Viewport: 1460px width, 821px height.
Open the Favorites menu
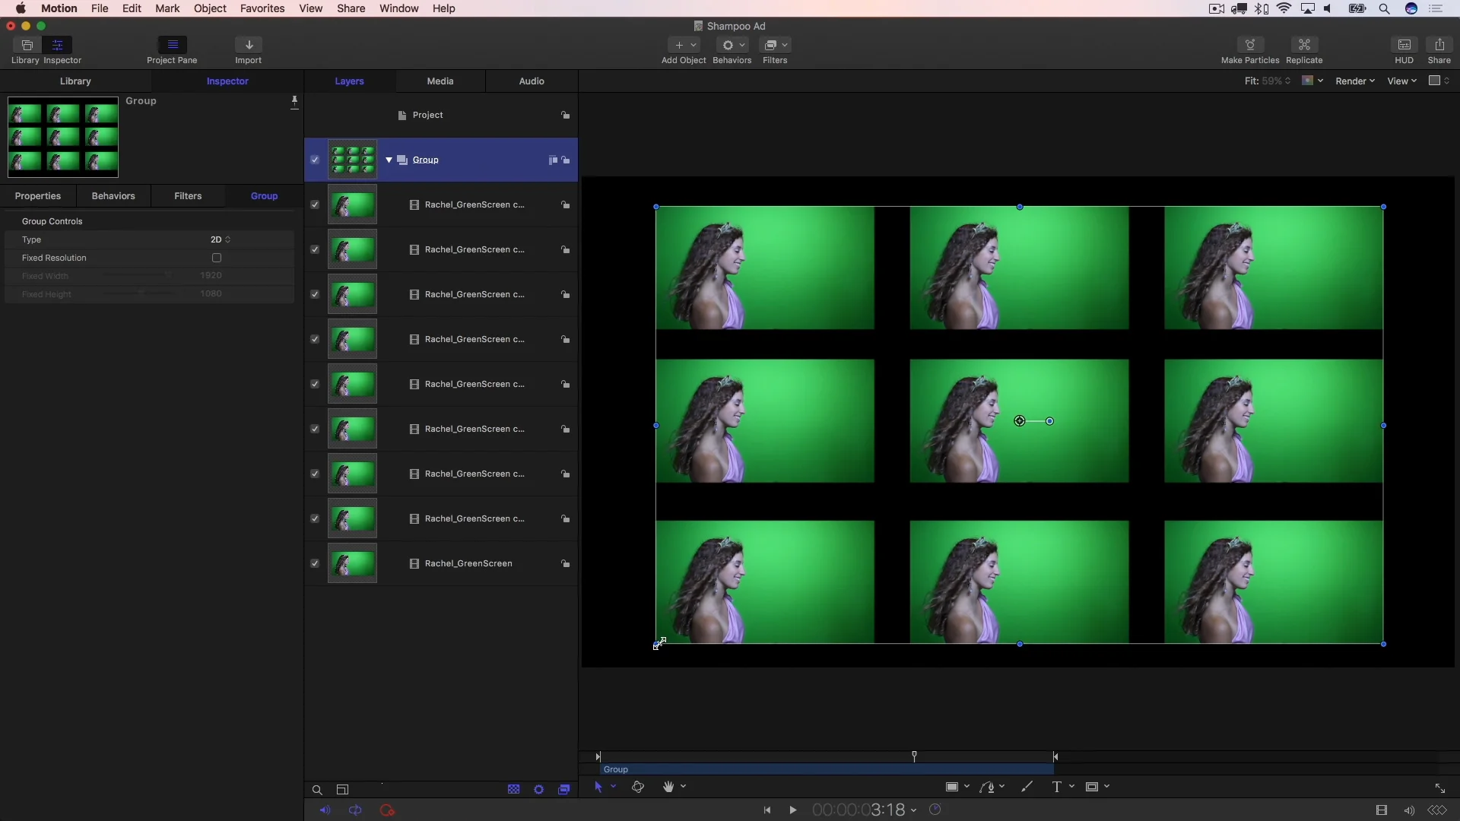coord(262,8)
